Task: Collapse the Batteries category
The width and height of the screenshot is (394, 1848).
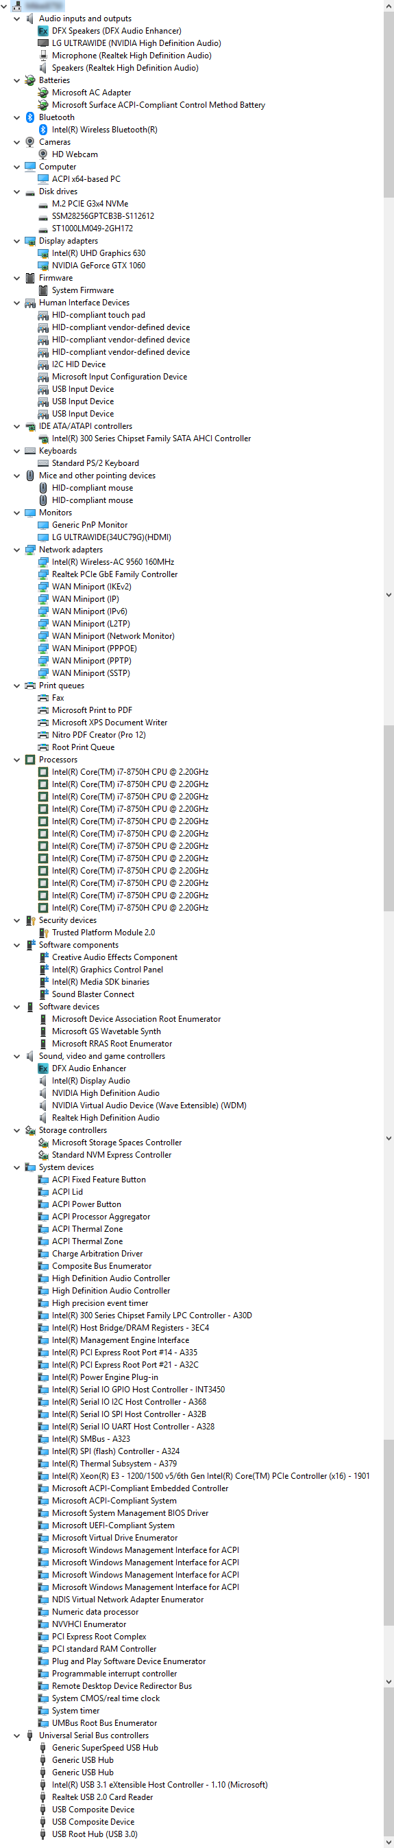Action: click(x=16, y=80)
